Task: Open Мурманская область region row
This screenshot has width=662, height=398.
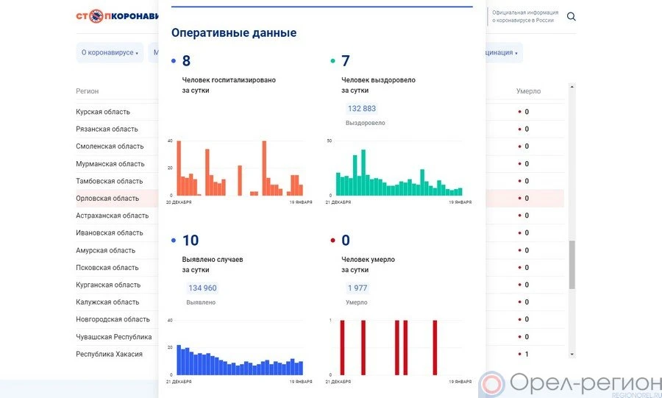Action: coord(110,164)
